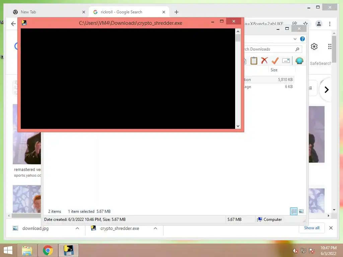Open Chrome from the taskbar

click(x=48, y=250)
